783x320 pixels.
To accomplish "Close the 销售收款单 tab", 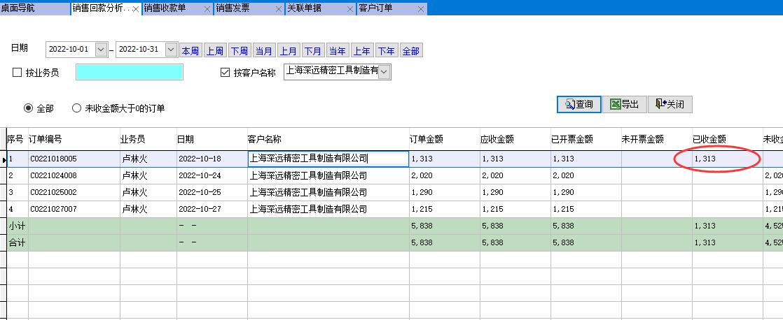I will click(207, 9).
